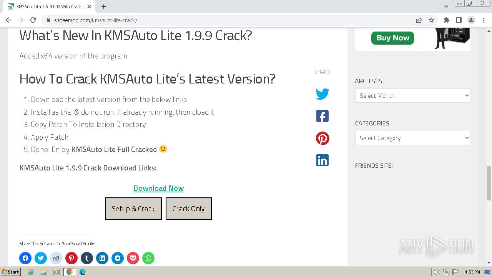492x277 pixels.
Task: Click the round Facebook share icon at bottom
Action: click(25, 258)
